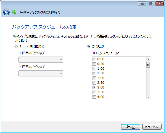
Task: Maximize the wizard window
Action: point(151,4)
